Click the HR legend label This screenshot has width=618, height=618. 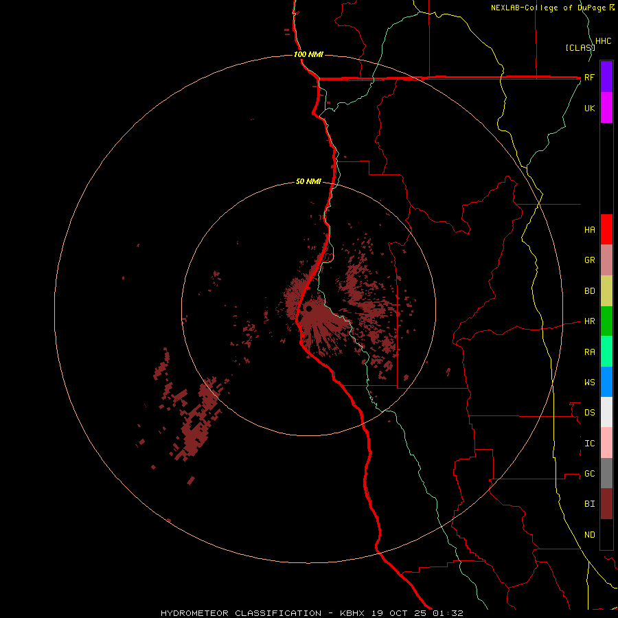[589, 321]
